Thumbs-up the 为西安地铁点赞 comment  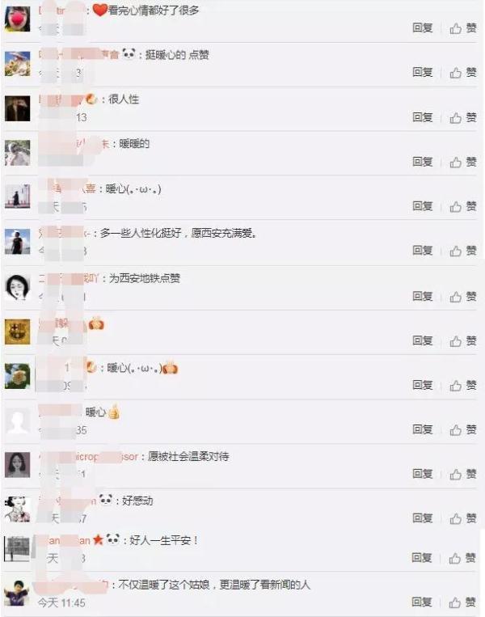[463, 296]
